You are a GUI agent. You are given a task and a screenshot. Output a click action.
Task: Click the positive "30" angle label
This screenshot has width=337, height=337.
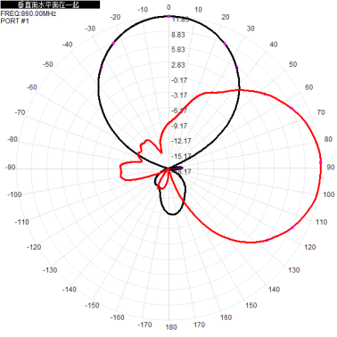tap(251, 29)
